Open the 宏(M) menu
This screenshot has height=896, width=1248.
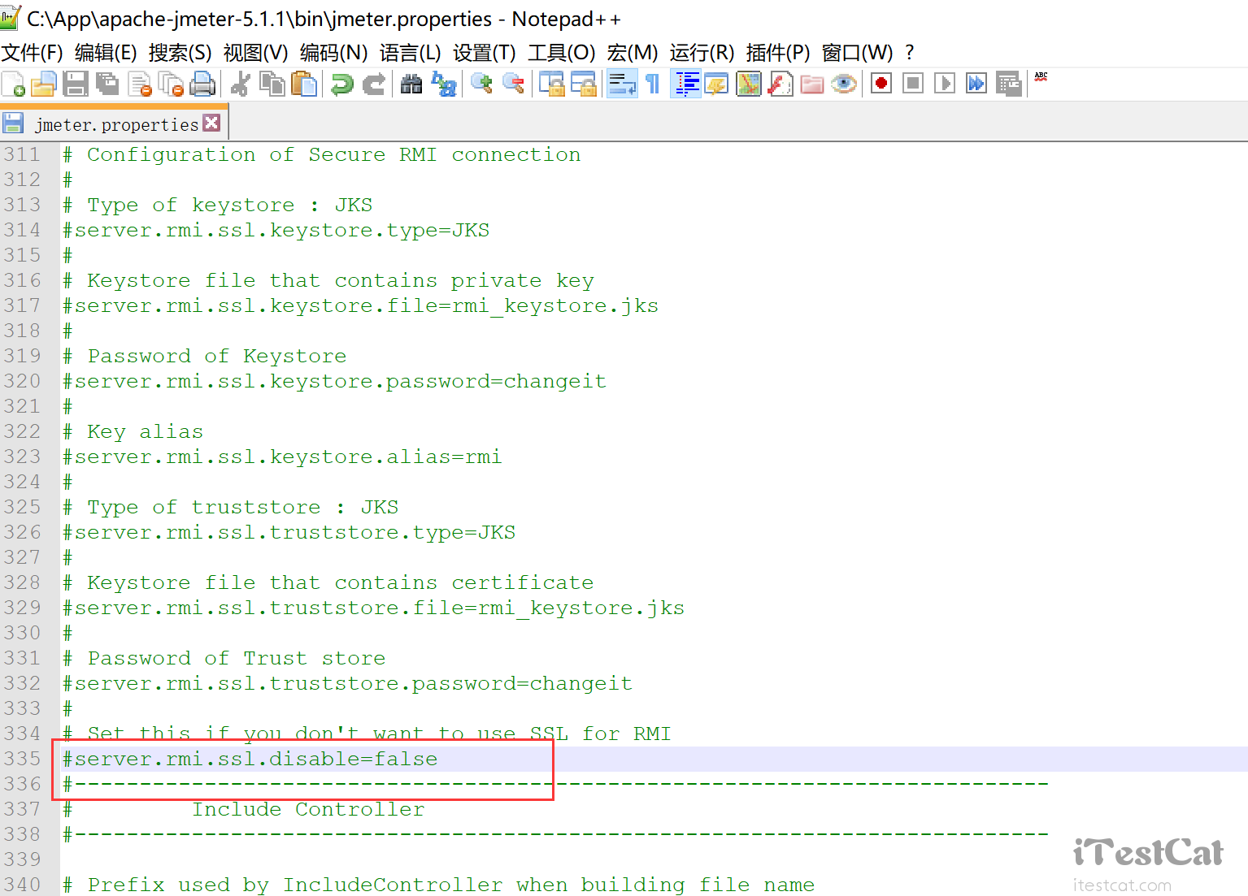tap(633, 53)
